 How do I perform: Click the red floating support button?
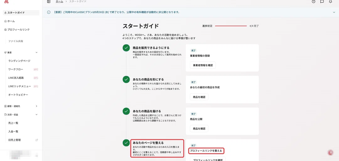pos(330,152)
